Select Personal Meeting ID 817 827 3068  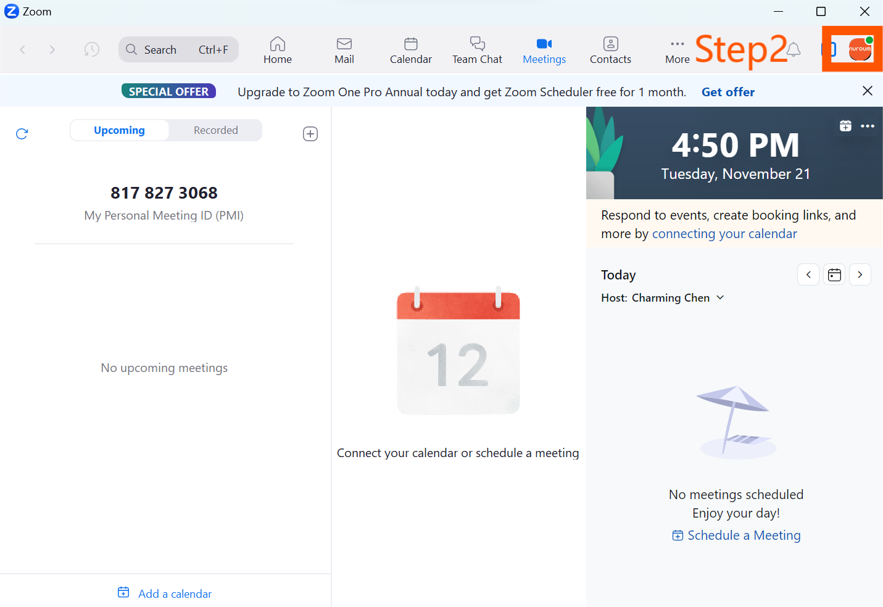coord(164,192)
